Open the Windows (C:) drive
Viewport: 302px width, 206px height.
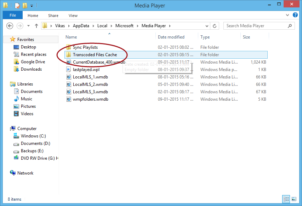(33, 136)
